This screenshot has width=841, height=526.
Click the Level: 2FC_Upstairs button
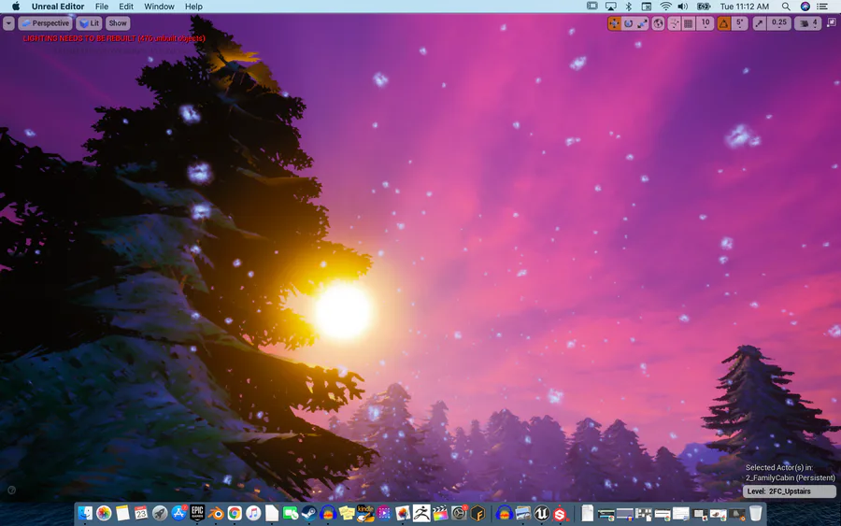pos(789,491)
